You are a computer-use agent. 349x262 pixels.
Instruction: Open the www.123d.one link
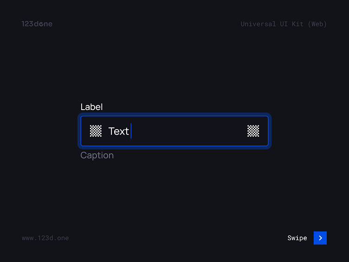pos(45,238)
